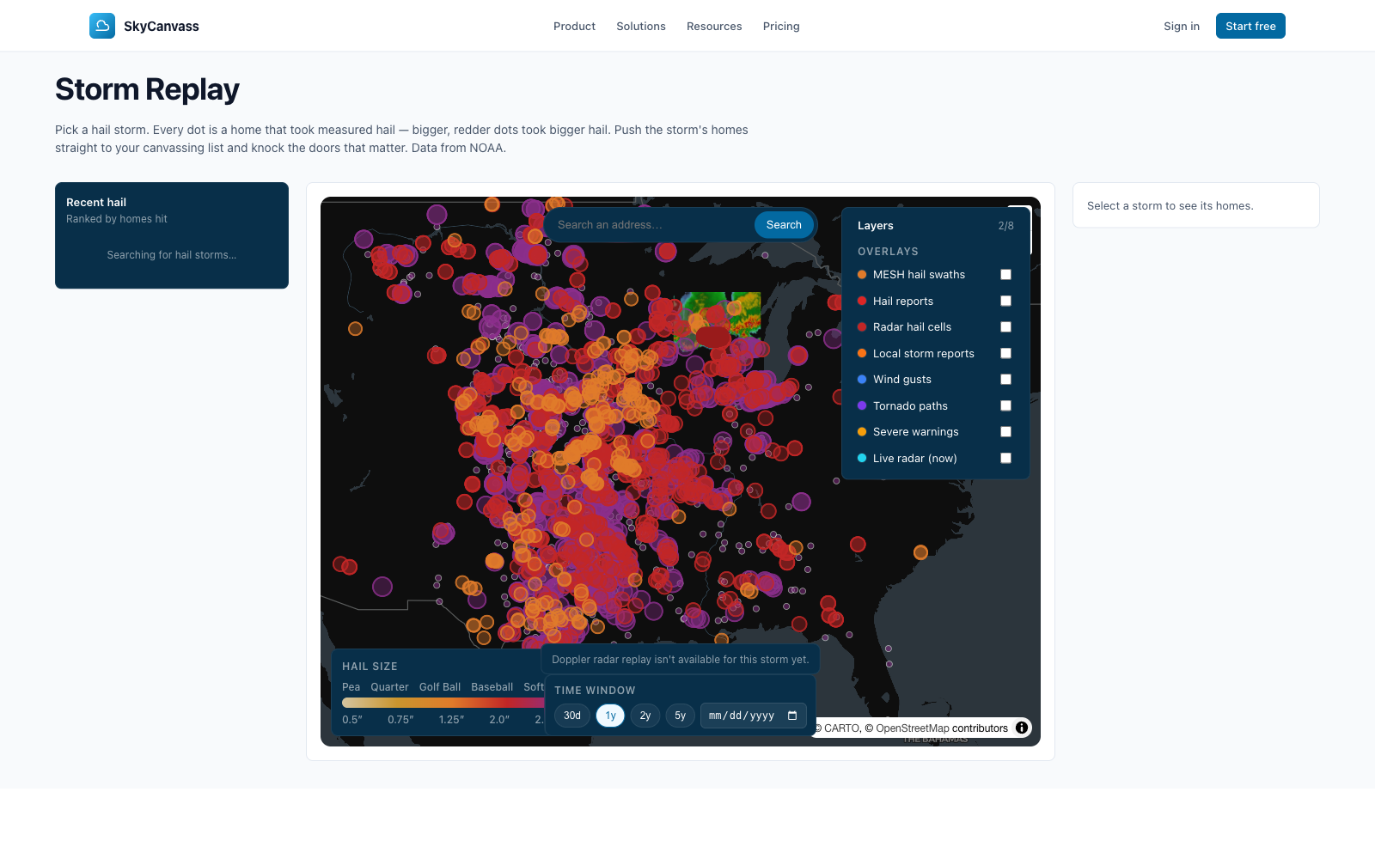1375x859 pixels.
Task: Click 'Searching for hail storms...' status text
Action: [172, 255]
